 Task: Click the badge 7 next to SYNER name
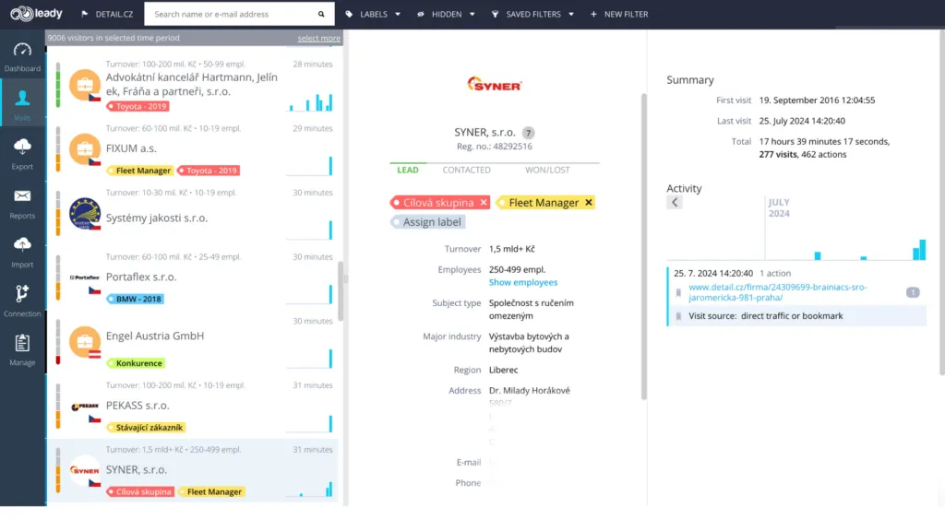[x=528, y=133]
